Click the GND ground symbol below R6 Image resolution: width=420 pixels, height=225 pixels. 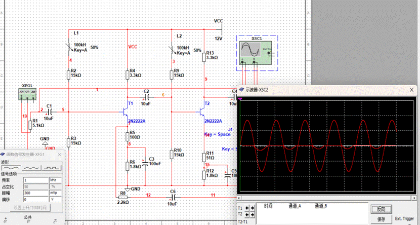click(x=128, y=190)
